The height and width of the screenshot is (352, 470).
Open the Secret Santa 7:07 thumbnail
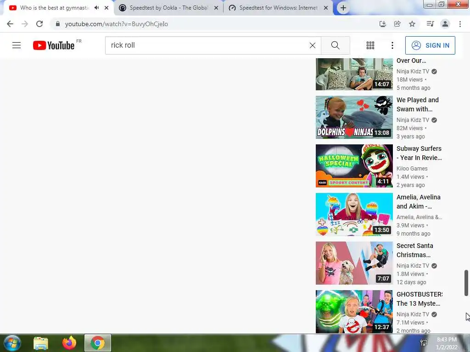click(354, 263)
